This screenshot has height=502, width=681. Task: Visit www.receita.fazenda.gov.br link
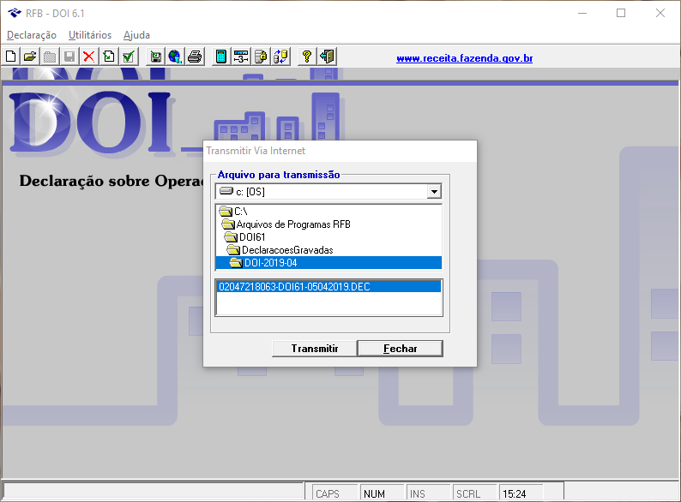[x=465, y=58]
